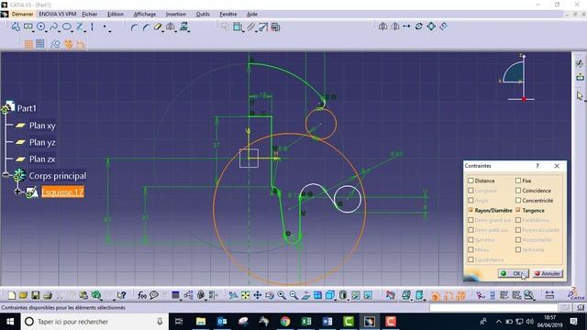Open the Affichage menu
The image size is (587, 330).
tap(145, 15)
